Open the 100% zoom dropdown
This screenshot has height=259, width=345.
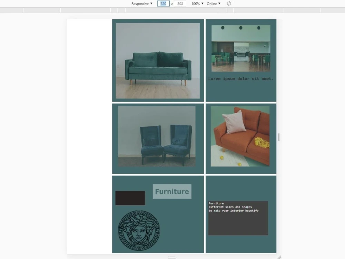click(197, 3)
